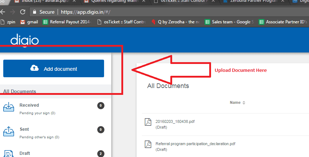Close the Queries regarding tab
Image resolution: width=309 pixels, height=157 pixels.
(x=144, y=1)
